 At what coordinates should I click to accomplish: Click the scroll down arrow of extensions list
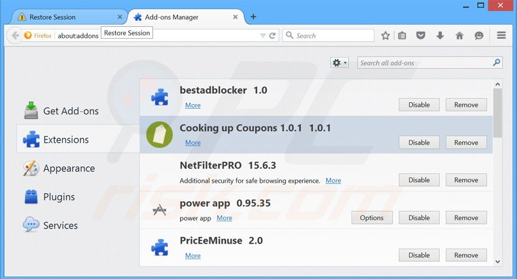[497, 261]
